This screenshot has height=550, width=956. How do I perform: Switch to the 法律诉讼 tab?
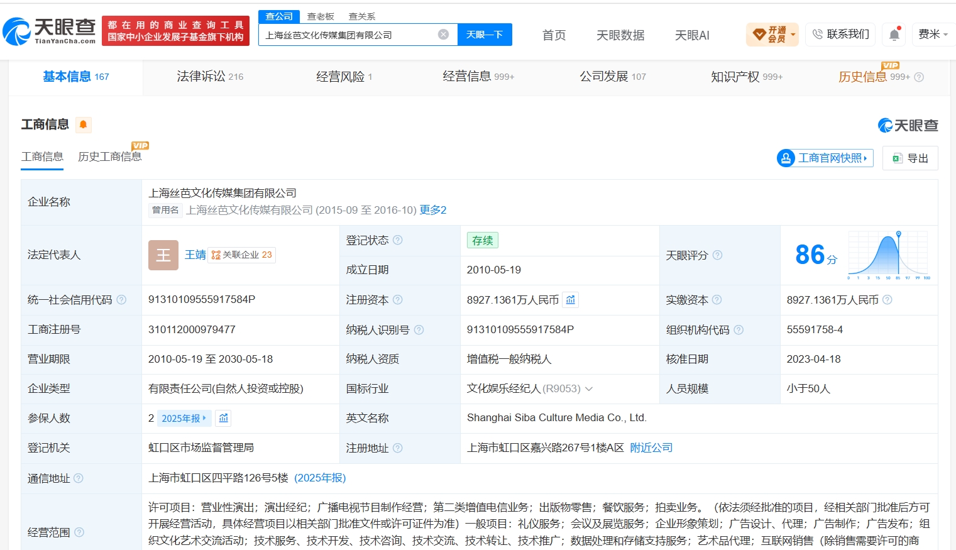[210, 77]
